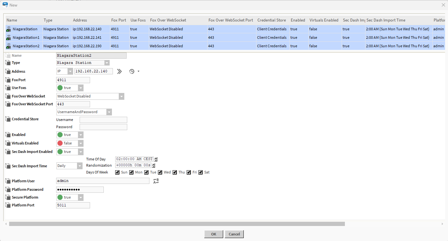Toggle the Fri day checkbox

pyautogui.click(x=189, y=172)
